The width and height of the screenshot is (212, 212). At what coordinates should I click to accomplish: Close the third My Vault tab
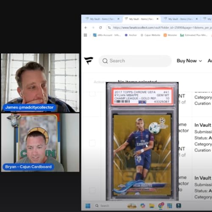197,19
